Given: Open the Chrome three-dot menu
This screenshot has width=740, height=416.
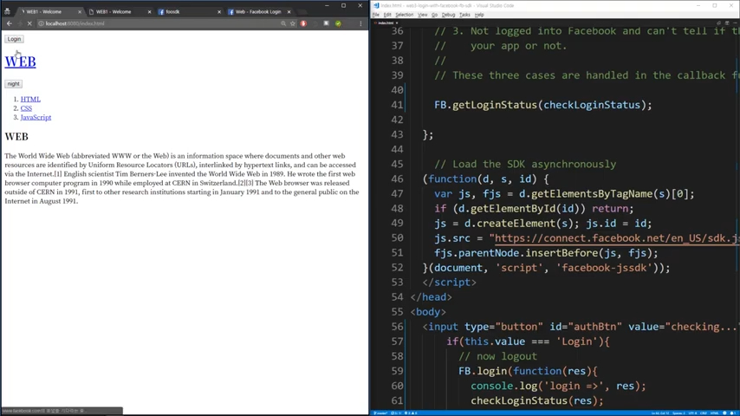Looking at the screenshot, I should coord(360,23).
